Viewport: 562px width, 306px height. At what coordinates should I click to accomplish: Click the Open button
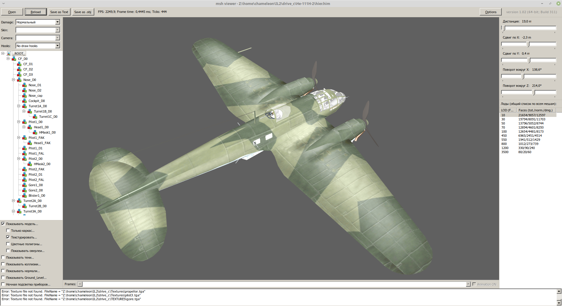[12, 12]
